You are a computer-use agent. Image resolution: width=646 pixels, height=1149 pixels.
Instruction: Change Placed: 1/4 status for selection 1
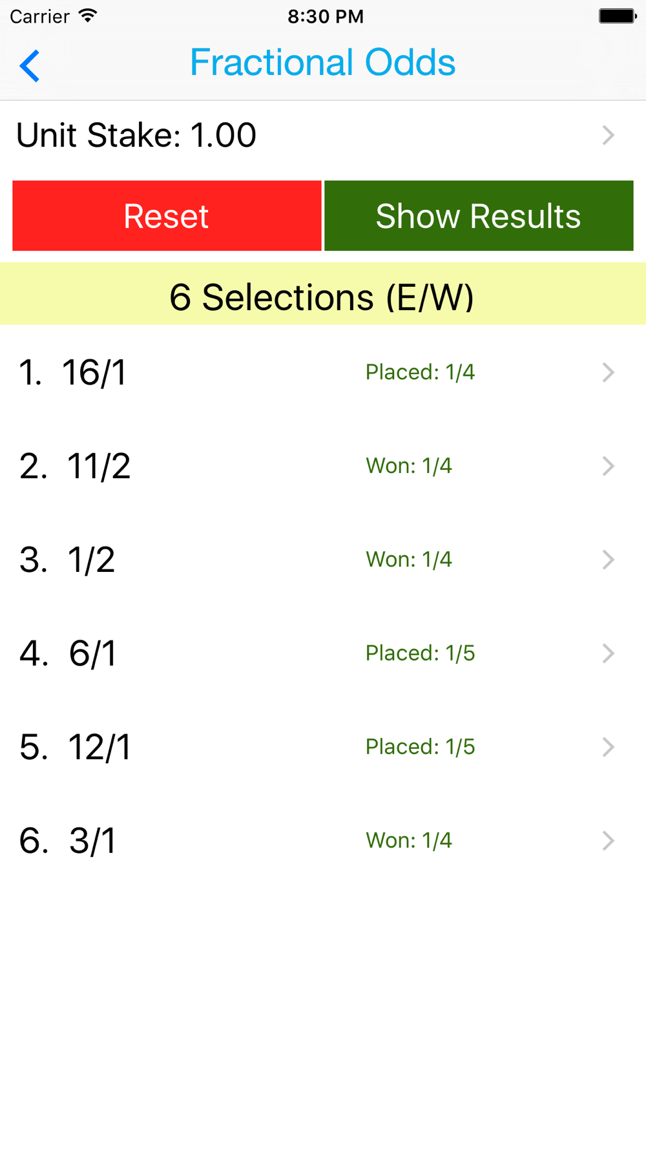pyautogui.click(x=420, y=372)
